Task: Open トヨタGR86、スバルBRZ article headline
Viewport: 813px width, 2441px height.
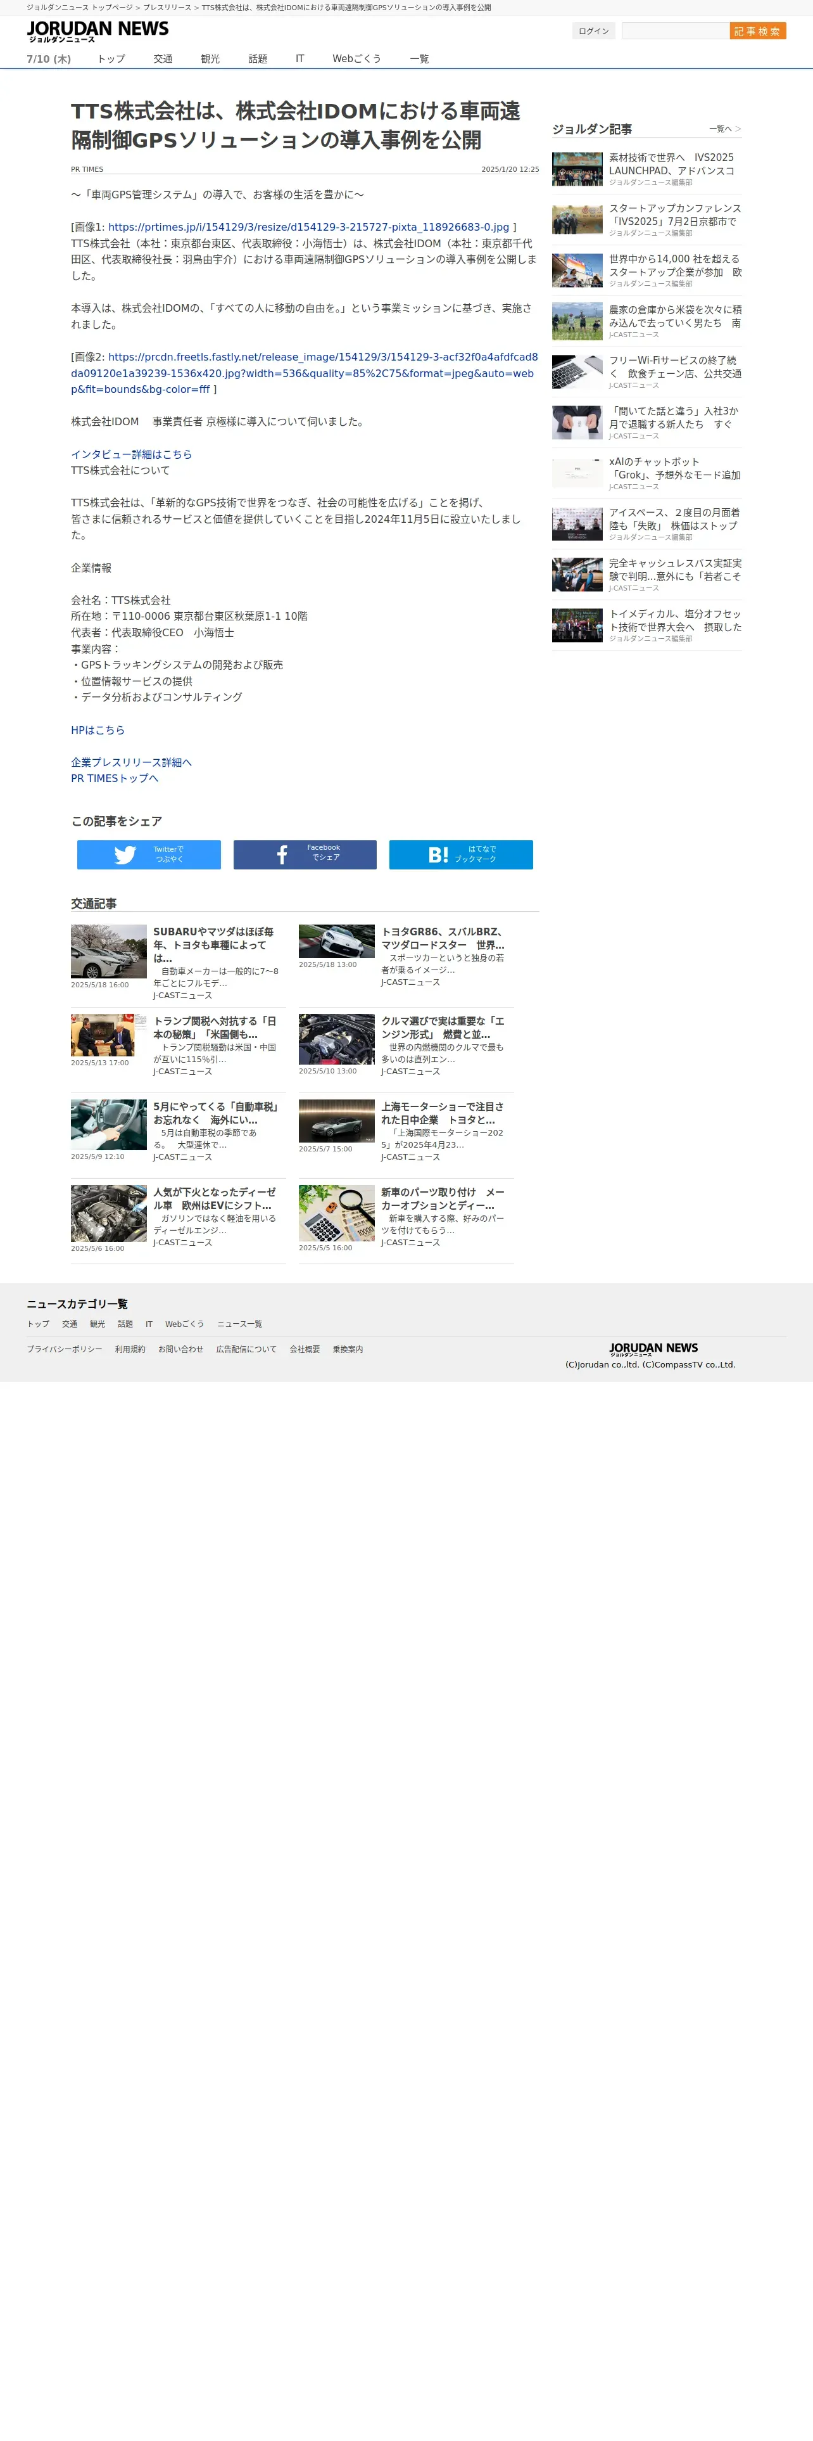Action: tap(443, 938)
